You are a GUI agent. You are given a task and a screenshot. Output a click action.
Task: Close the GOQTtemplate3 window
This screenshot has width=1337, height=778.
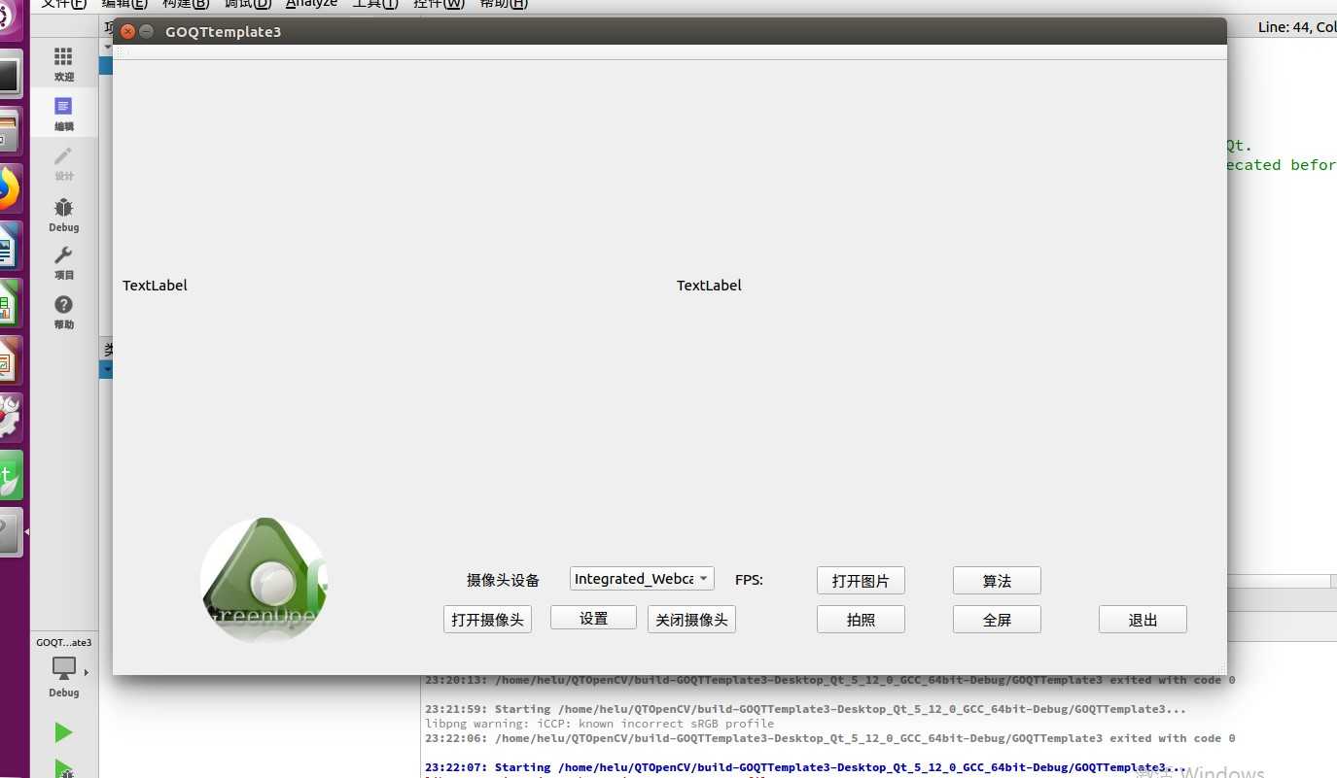pos(127,31)
